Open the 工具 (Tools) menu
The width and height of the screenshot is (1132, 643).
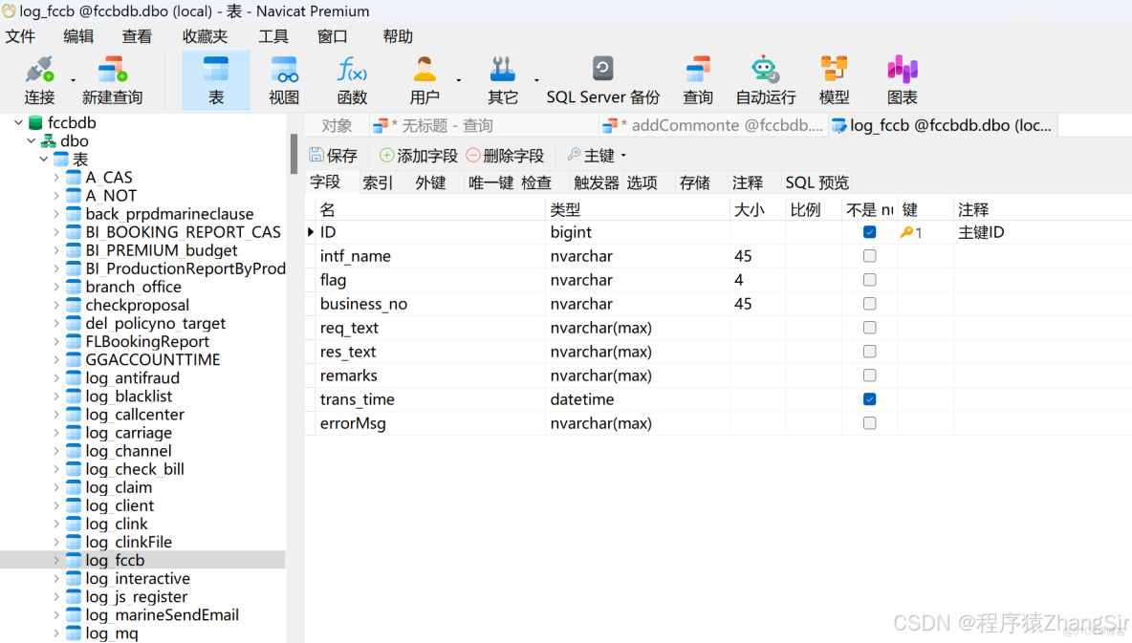(273, 36)
